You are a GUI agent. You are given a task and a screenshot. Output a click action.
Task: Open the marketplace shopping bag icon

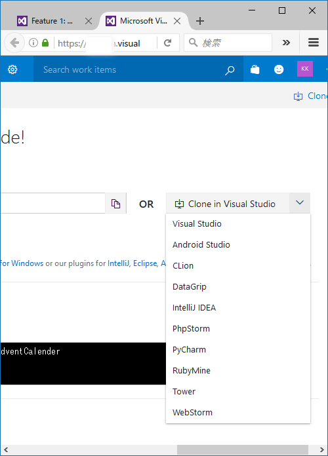(x=255, y=69)
